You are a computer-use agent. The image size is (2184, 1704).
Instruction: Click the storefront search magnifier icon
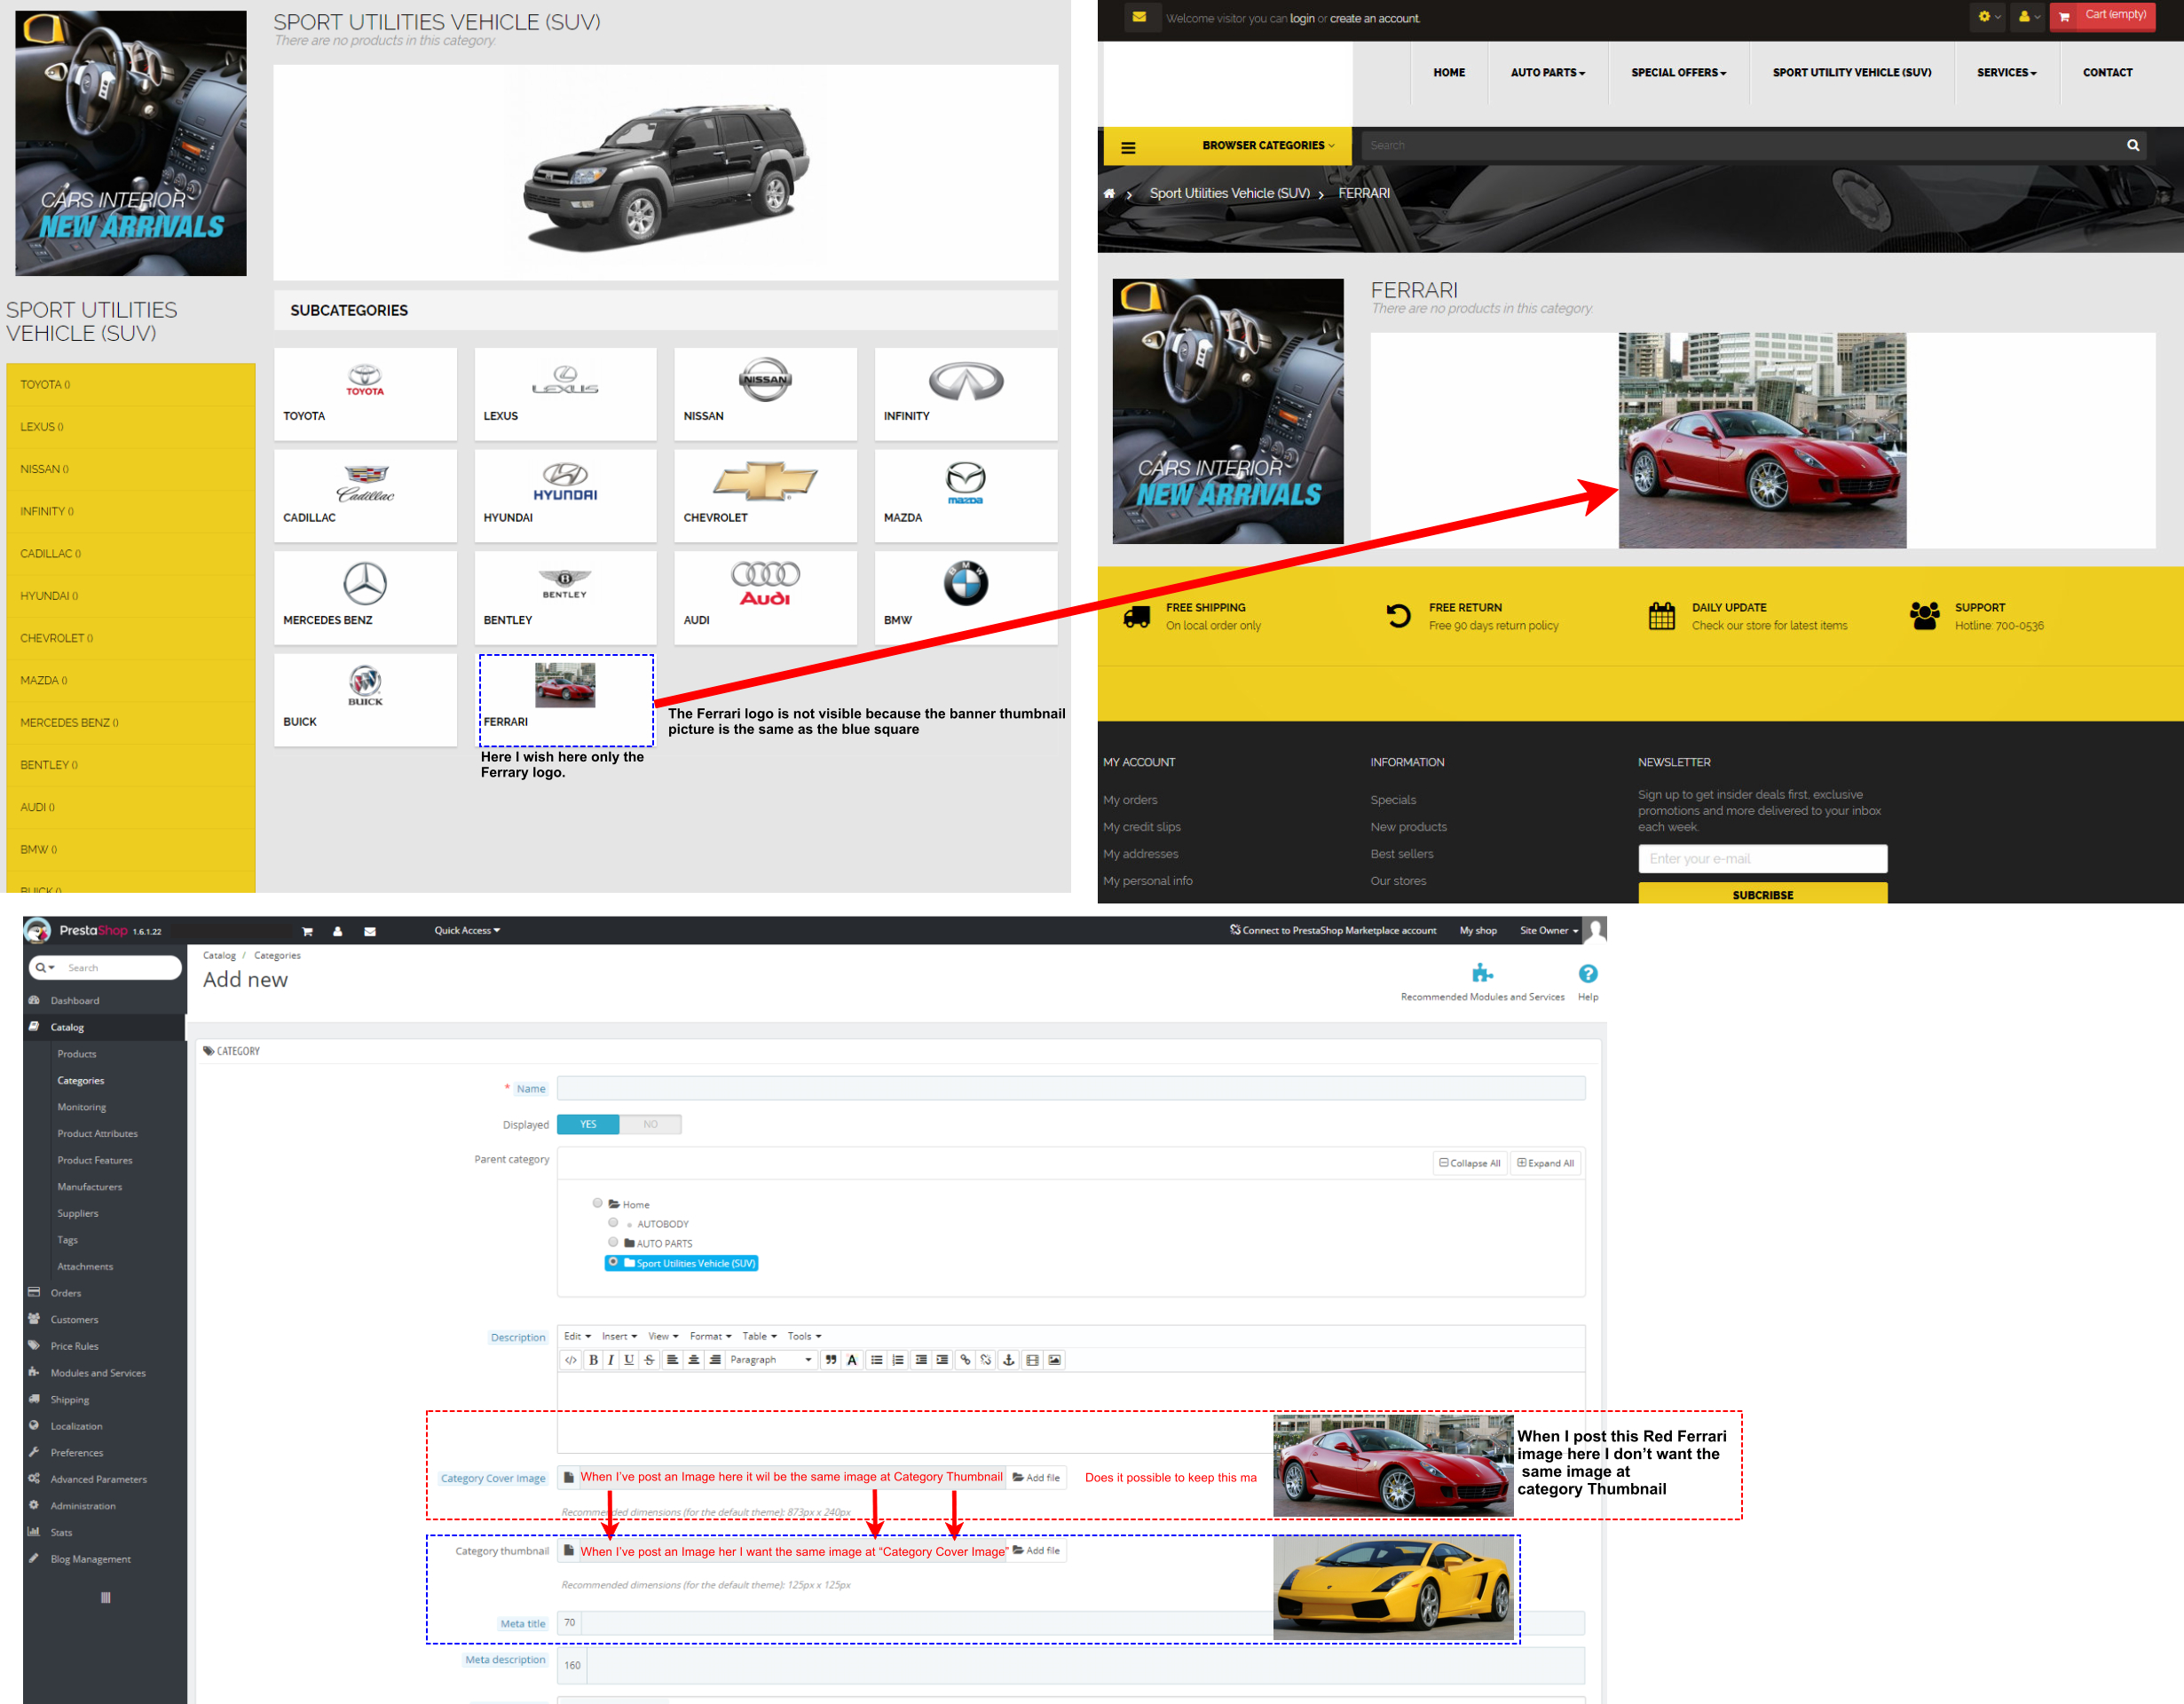[2132, 146]
